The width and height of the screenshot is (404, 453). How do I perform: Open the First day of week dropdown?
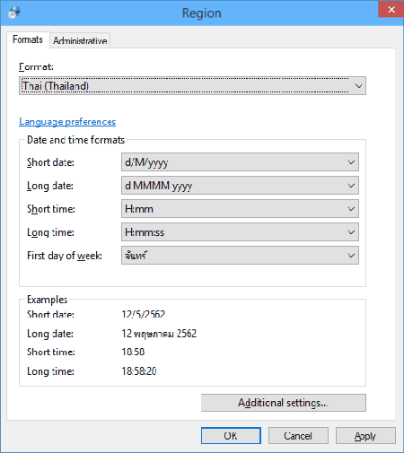240,256
